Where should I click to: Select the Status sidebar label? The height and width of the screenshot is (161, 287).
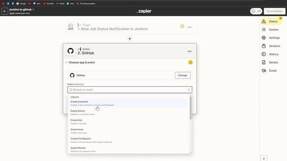273,21
